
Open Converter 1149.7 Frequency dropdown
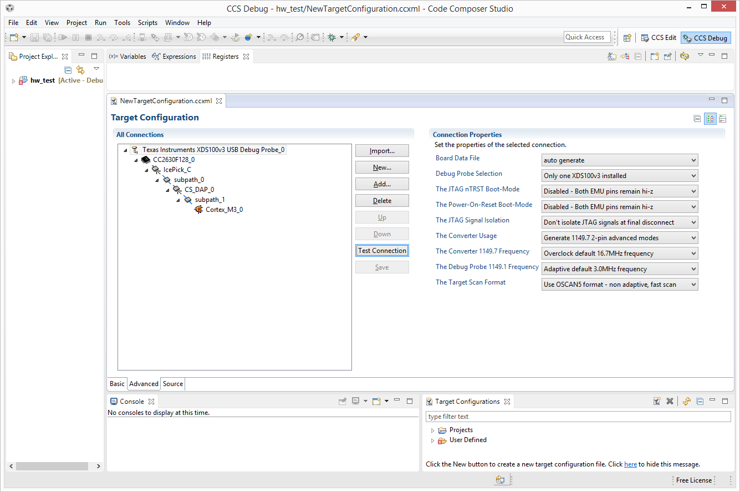(x=620, y=253)
